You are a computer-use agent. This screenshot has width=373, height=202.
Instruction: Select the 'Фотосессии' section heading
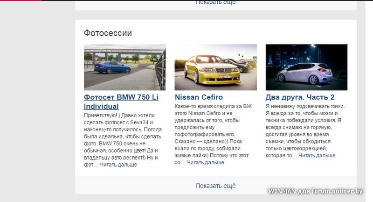click(x=108, y=33)
